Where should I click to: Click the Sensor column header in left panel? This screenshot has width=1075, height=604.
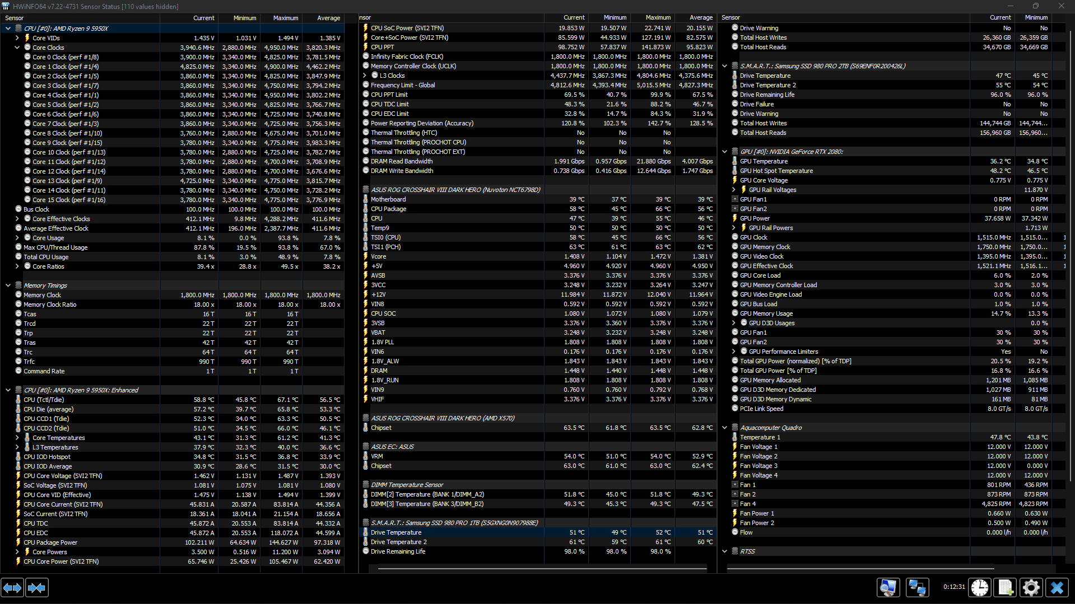click(80, 18)
